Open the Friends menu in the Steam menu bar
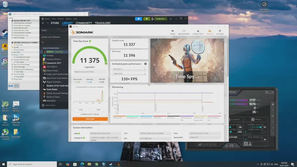 point(61,19)
